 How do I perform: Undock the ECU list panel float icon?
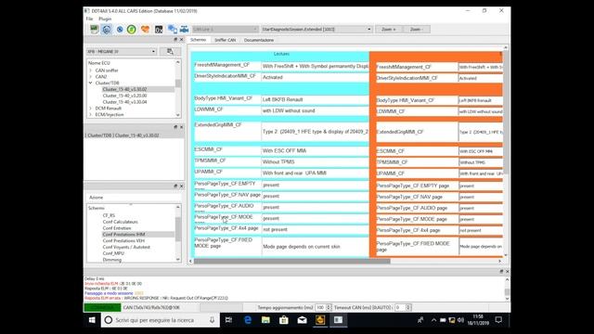point(175,39)
